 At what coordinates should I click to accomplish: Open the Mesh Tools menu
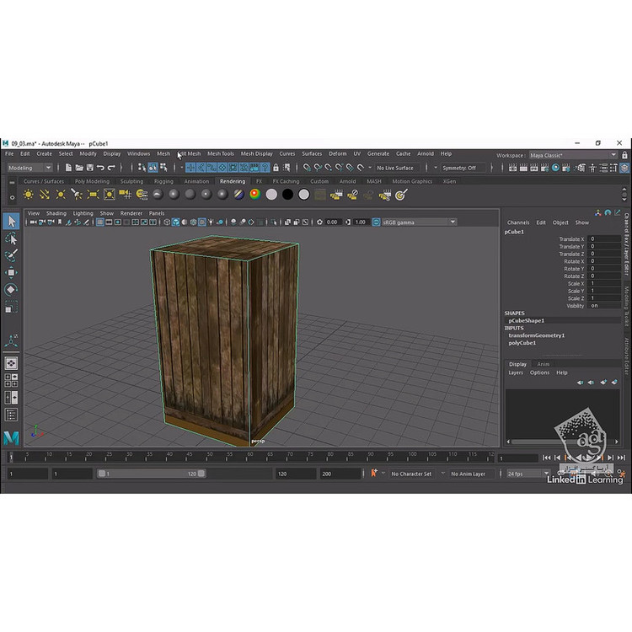[221, 154]
